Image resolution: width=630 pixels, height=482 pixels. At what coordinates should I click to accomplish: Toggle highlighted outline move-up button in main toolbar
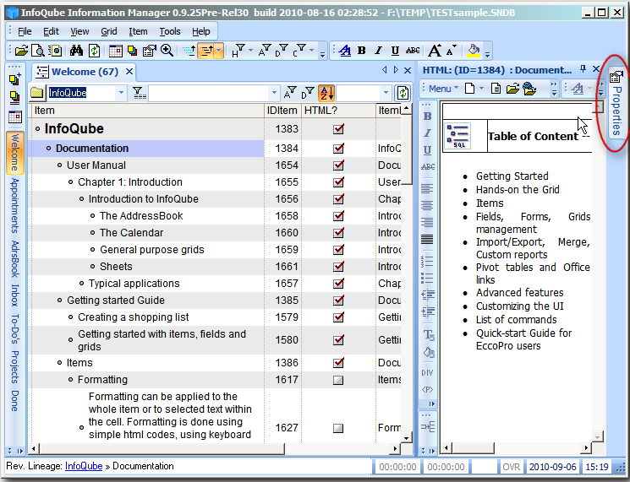coord(206,51)
